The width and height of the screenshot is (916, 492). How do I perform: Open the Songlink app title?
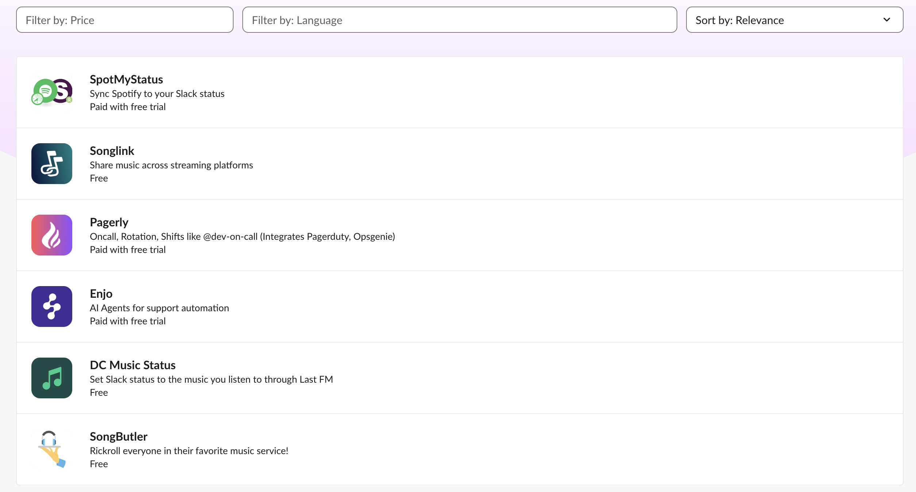point(112,151)
